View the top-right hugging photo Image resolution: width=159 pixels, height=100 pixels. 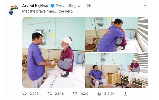116,34
